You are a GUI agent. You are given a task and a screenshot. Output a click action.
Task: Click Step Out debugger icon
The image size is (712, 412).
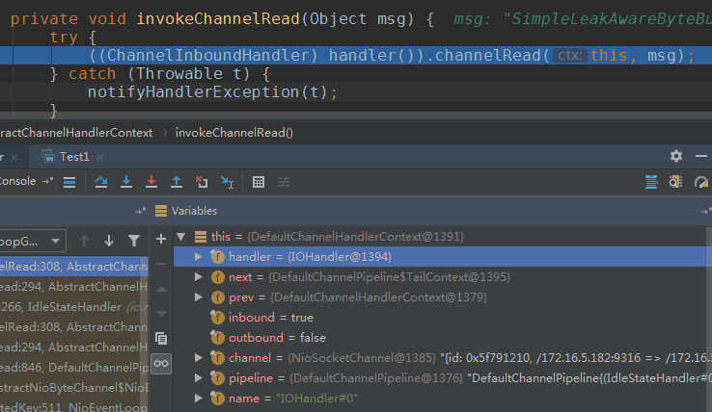(x=177, y=182)
